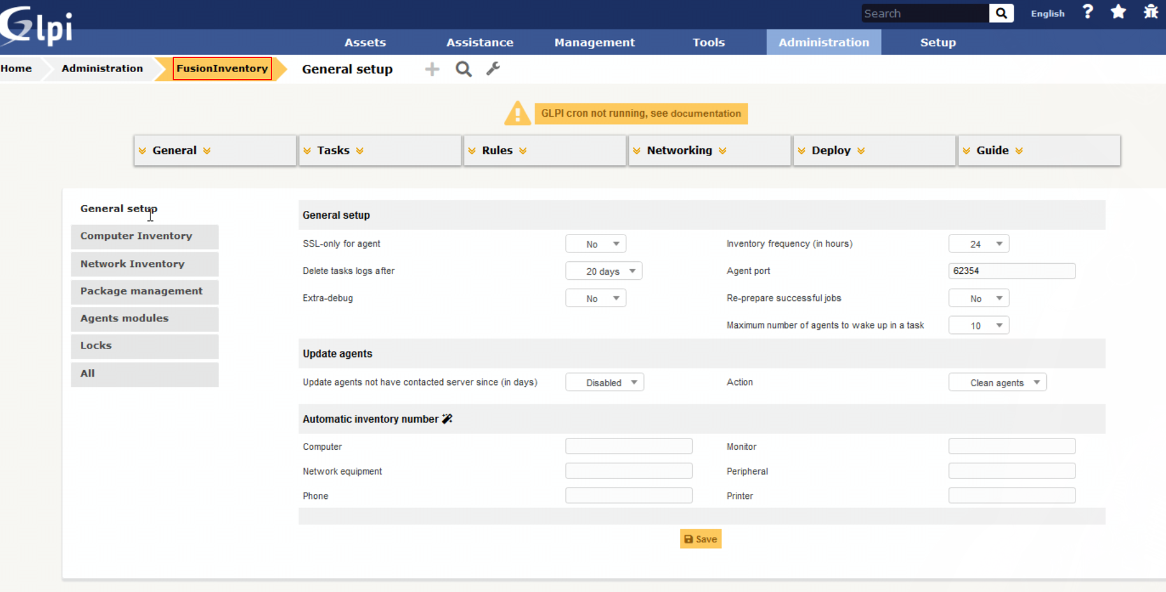The height and width of the screenshot is (592, 1166).
Task: Select the General setup side tab
Action: pos(119,208)
